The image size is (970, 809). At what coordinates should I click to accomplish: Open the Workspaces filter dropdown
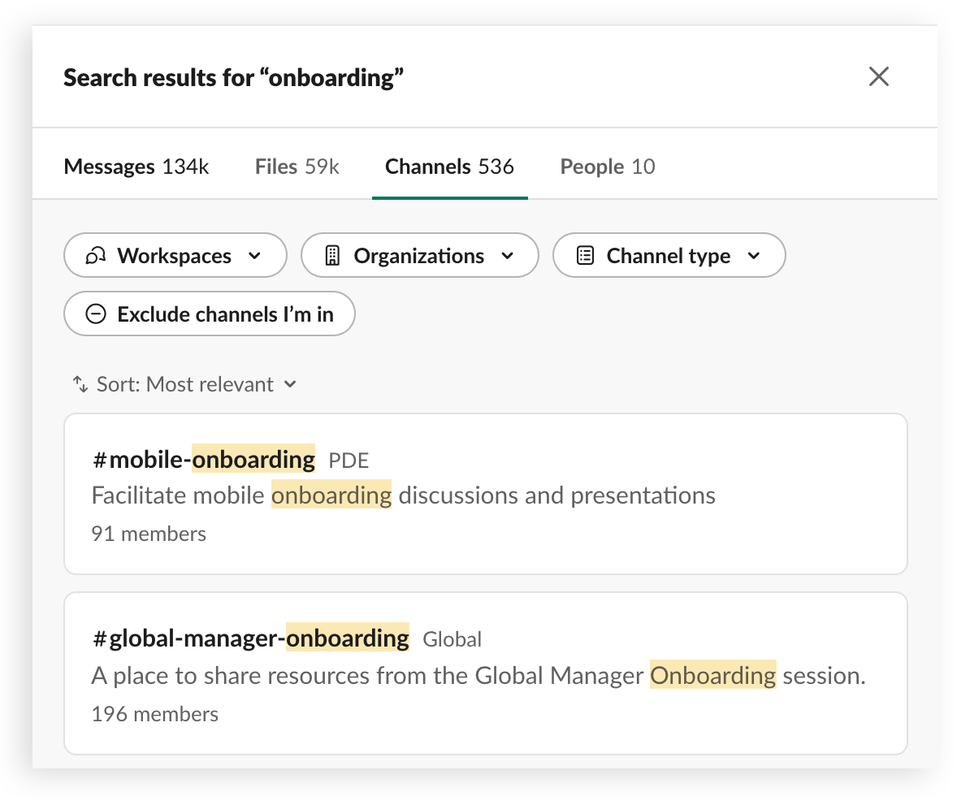pos(175,255)
